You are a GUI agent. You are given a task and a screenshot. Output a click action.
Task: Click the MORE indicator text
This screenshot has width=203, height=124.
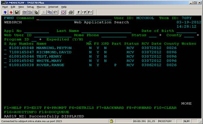(x=186, y=103)
